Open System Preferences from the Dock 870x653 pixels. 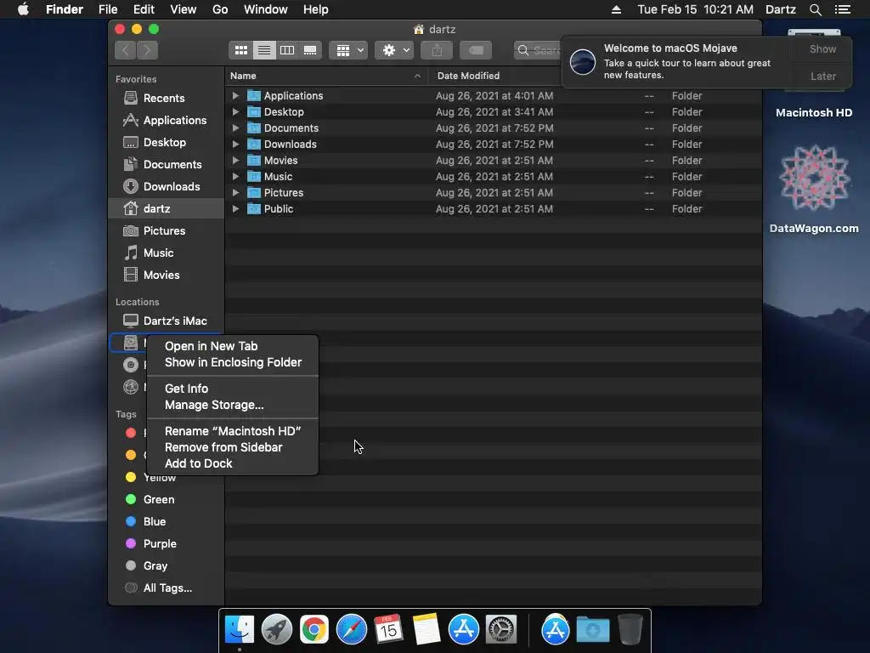click(x=501, y=630)
